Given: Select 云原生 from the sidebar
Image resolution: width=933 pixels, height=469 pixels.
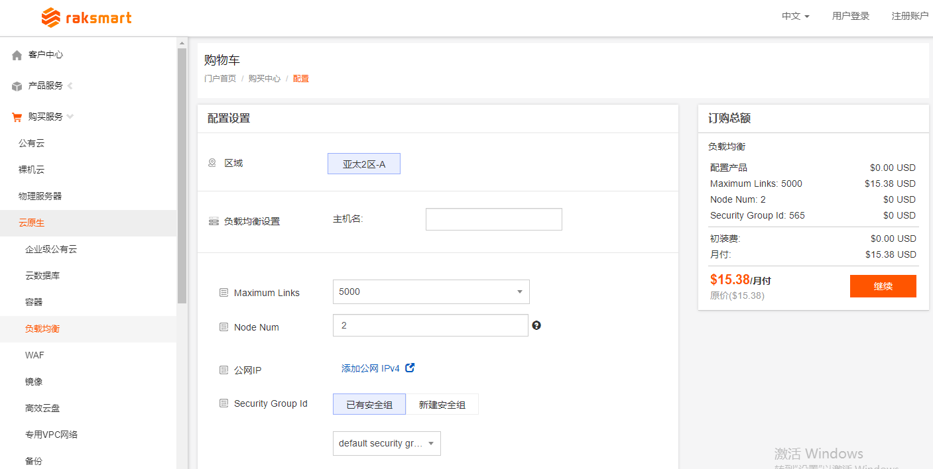Looking at the screenshot, I should click(32, 223).
